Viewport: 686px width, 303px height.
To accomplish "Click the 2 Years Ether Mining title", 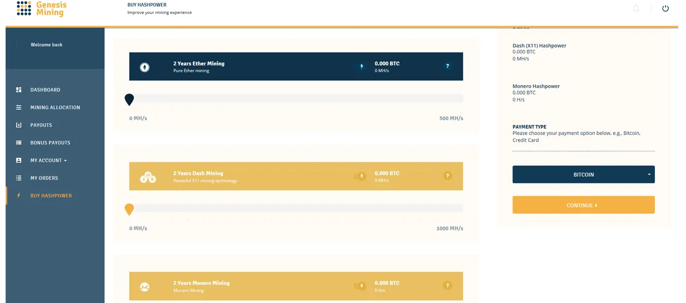I will click(199, 64).
